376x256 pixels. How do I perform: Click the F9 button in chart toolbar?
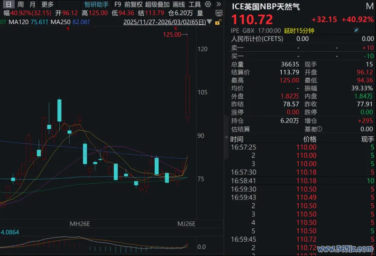pos(118,4)
